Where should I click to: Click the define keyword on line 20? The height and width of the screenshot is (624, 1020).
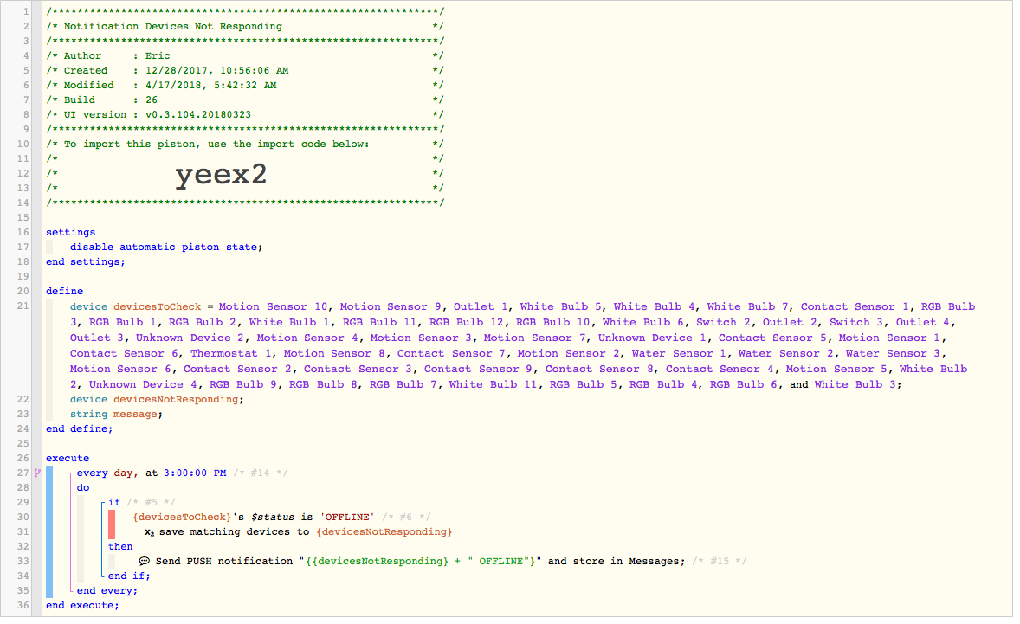coord(64,291)
